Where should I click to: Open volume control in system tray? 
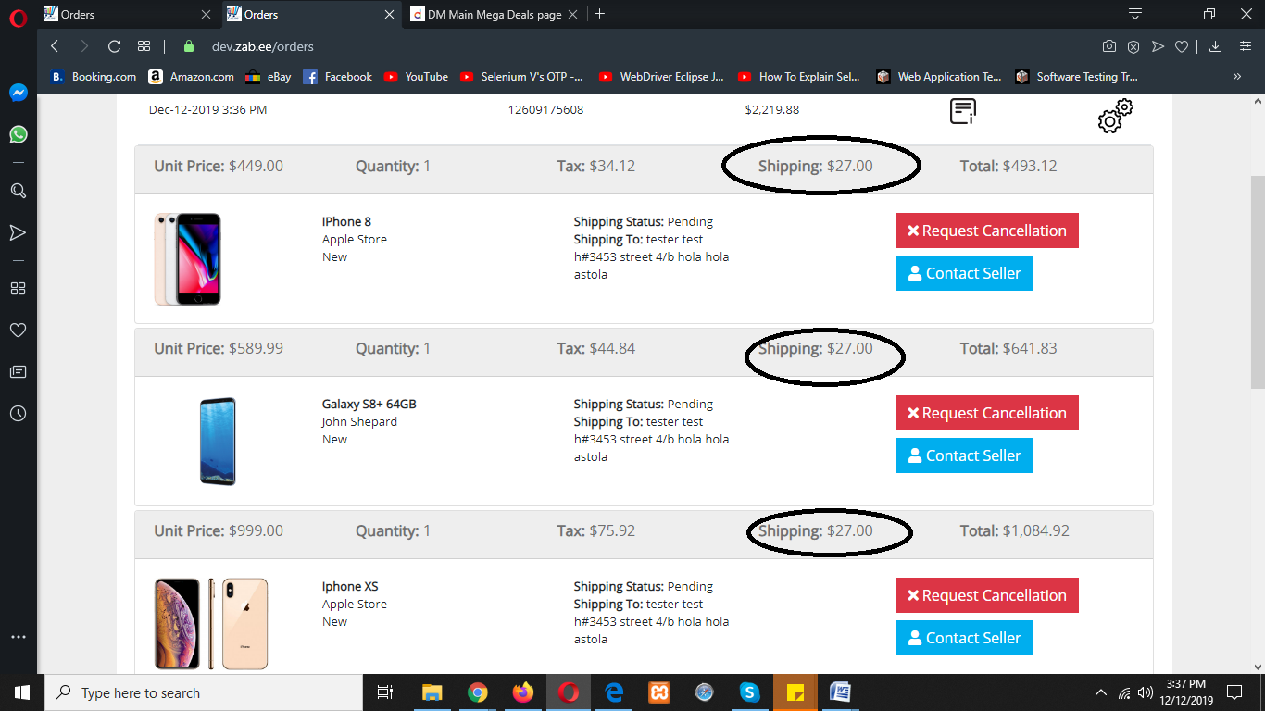point(1146,692)
